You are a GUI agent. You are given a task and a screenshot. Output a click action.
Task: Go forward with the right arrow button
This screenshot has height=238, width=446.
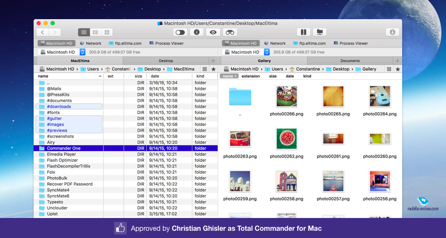point(54,32)
